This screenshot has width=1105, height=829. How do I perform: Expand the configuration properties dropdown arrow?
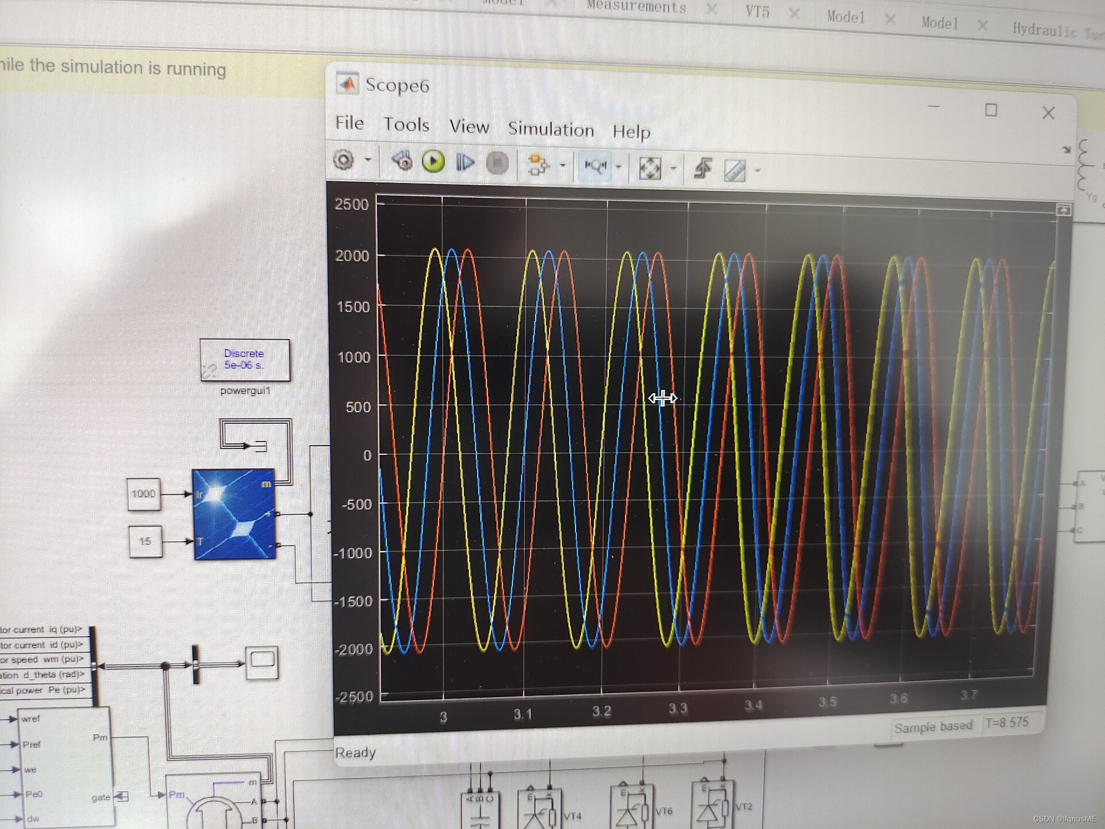(x=368, y=159)
